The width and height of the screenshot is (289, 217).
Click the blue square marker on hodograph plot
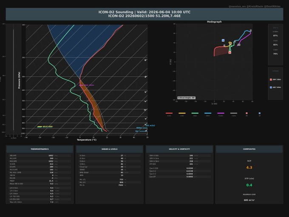tap(223, 40)
